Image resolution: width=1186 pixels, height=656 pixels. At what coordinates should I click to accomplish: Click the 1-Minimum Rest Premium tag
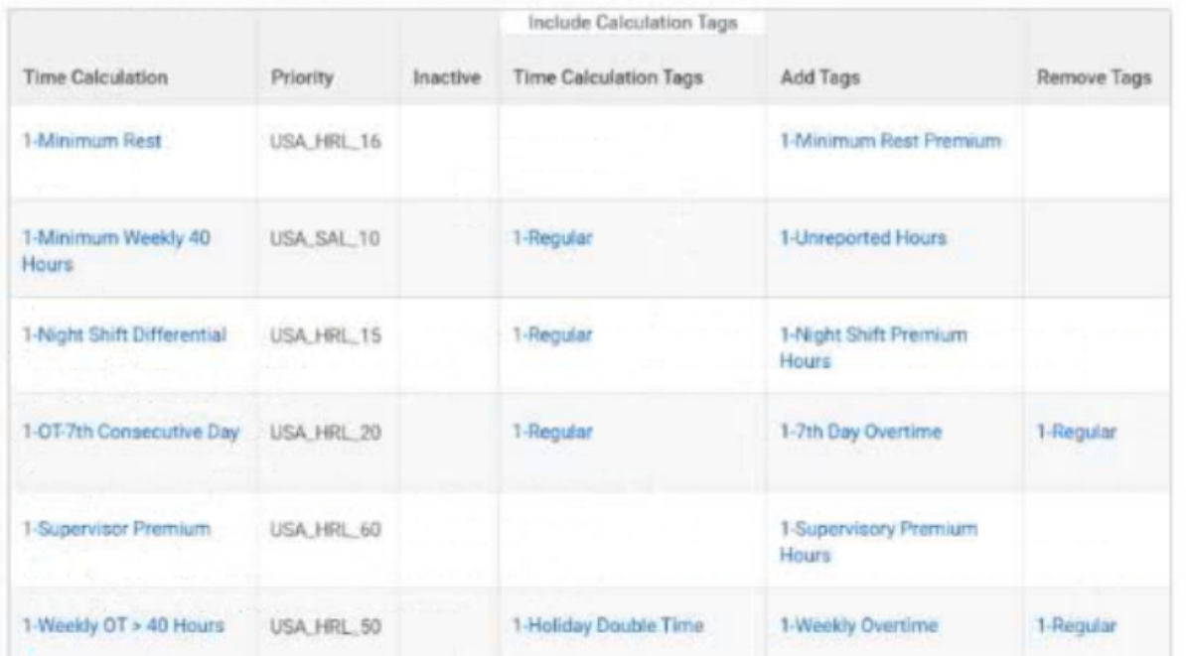(888, 140)
